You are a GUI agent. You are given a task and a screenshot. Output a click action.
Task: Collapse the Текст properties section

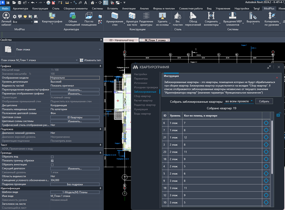[100, 145]
